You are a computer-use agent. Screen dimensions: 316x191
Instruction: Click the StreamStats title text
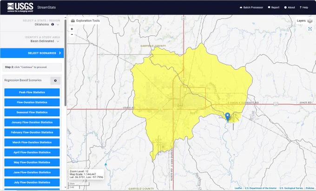click(x=46, y=7)
